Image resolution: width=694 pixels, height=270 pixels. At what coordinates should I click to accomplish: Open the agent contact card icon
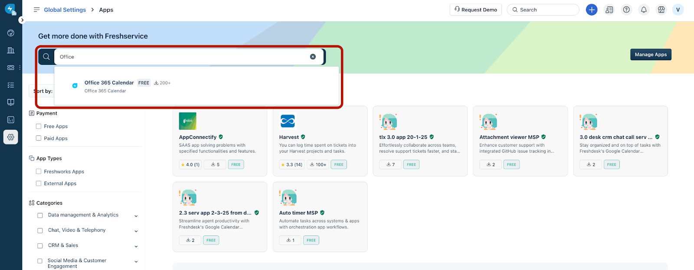point(609,10)
